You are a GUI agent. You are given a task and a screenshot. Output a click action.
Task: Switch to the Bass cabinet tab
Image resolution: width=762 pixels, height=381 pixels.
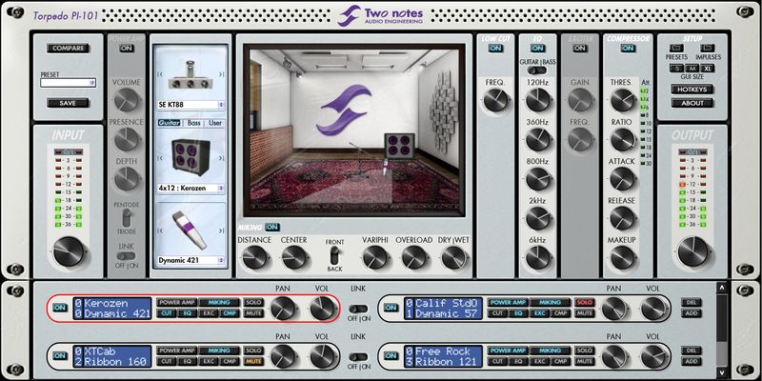point(193,123)
